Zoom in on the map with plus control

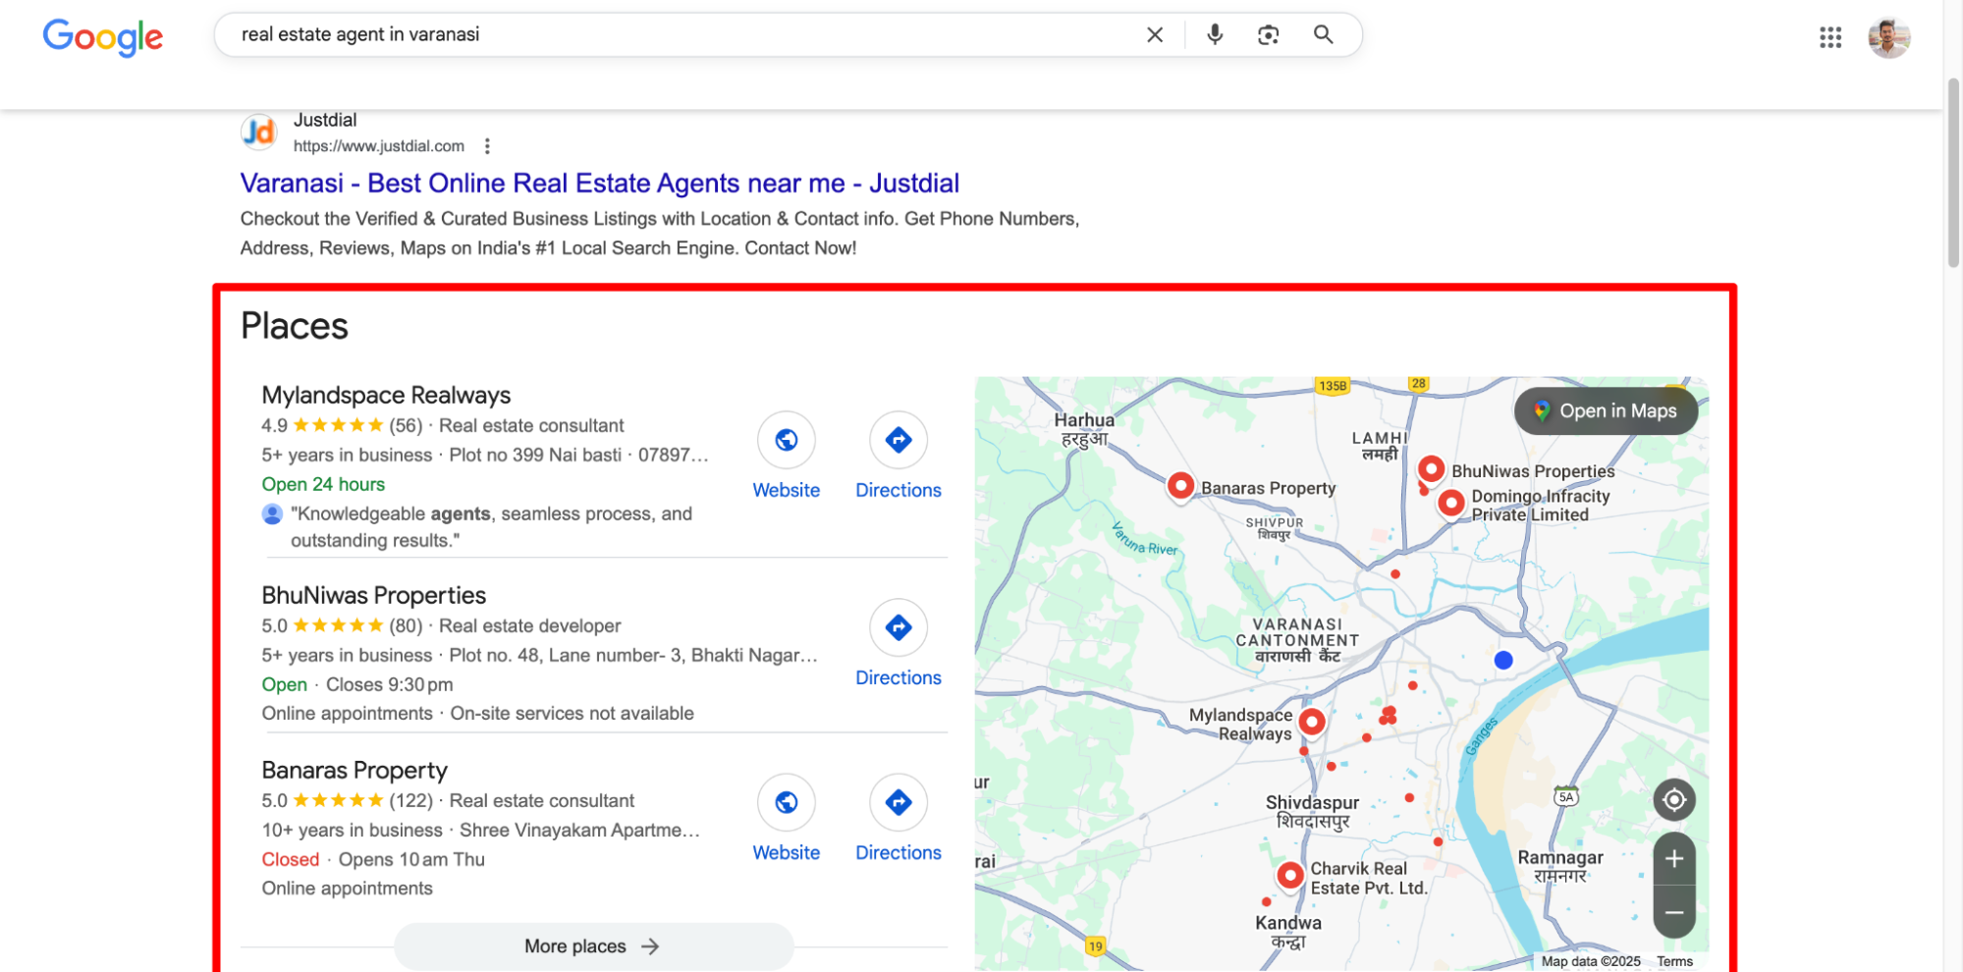click(1673, 858)
